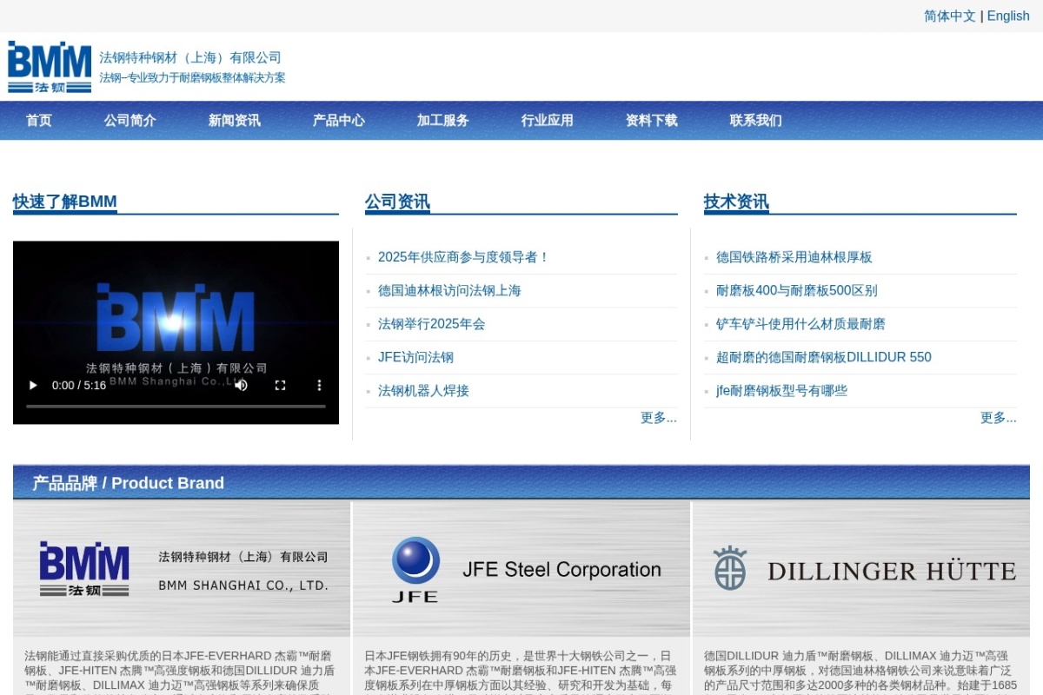The width and height of the screenshot is (1043, 695).
Task: Open article 超耐磨的德国耐磨钢板DILLIDUR 550
Action: click(824, 357)
